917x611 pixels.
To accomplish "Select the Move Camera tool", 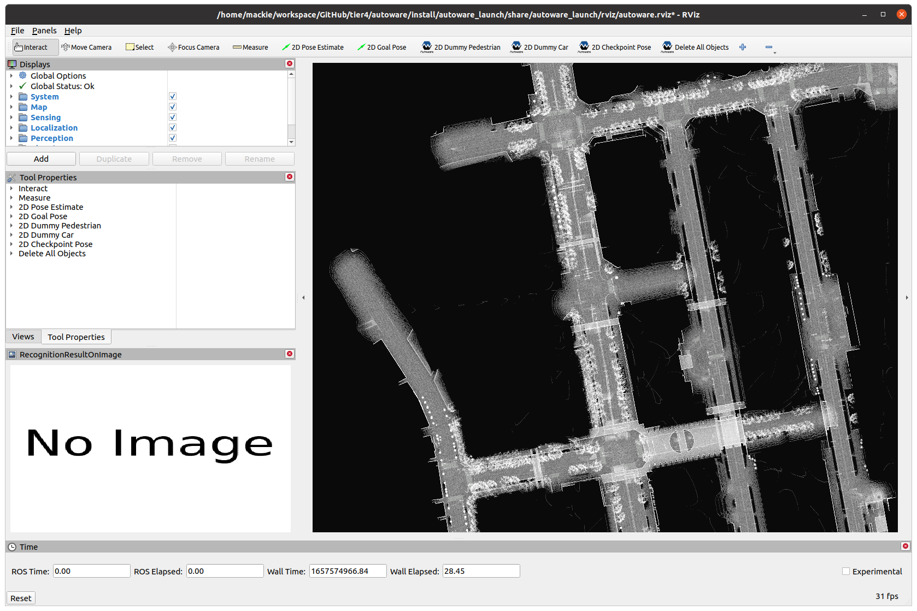I will (86, 48).
